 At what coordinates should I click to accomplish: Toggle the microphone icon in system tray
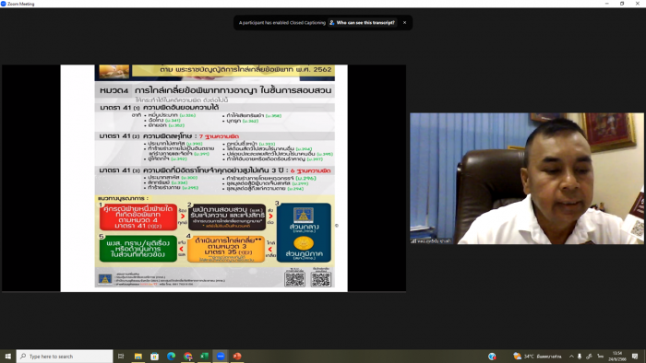(580, 356)
